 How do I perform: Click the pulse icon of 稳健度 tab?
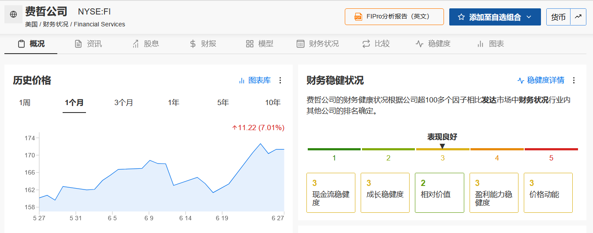[419, 44]
